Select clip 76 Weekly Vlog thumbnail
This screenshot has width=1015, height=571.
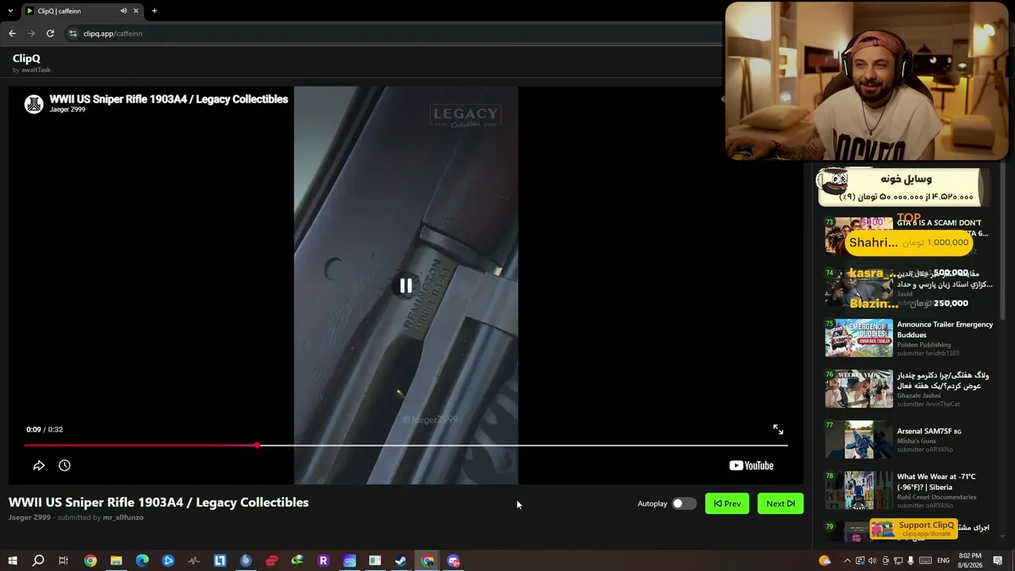tap(859, 389)
